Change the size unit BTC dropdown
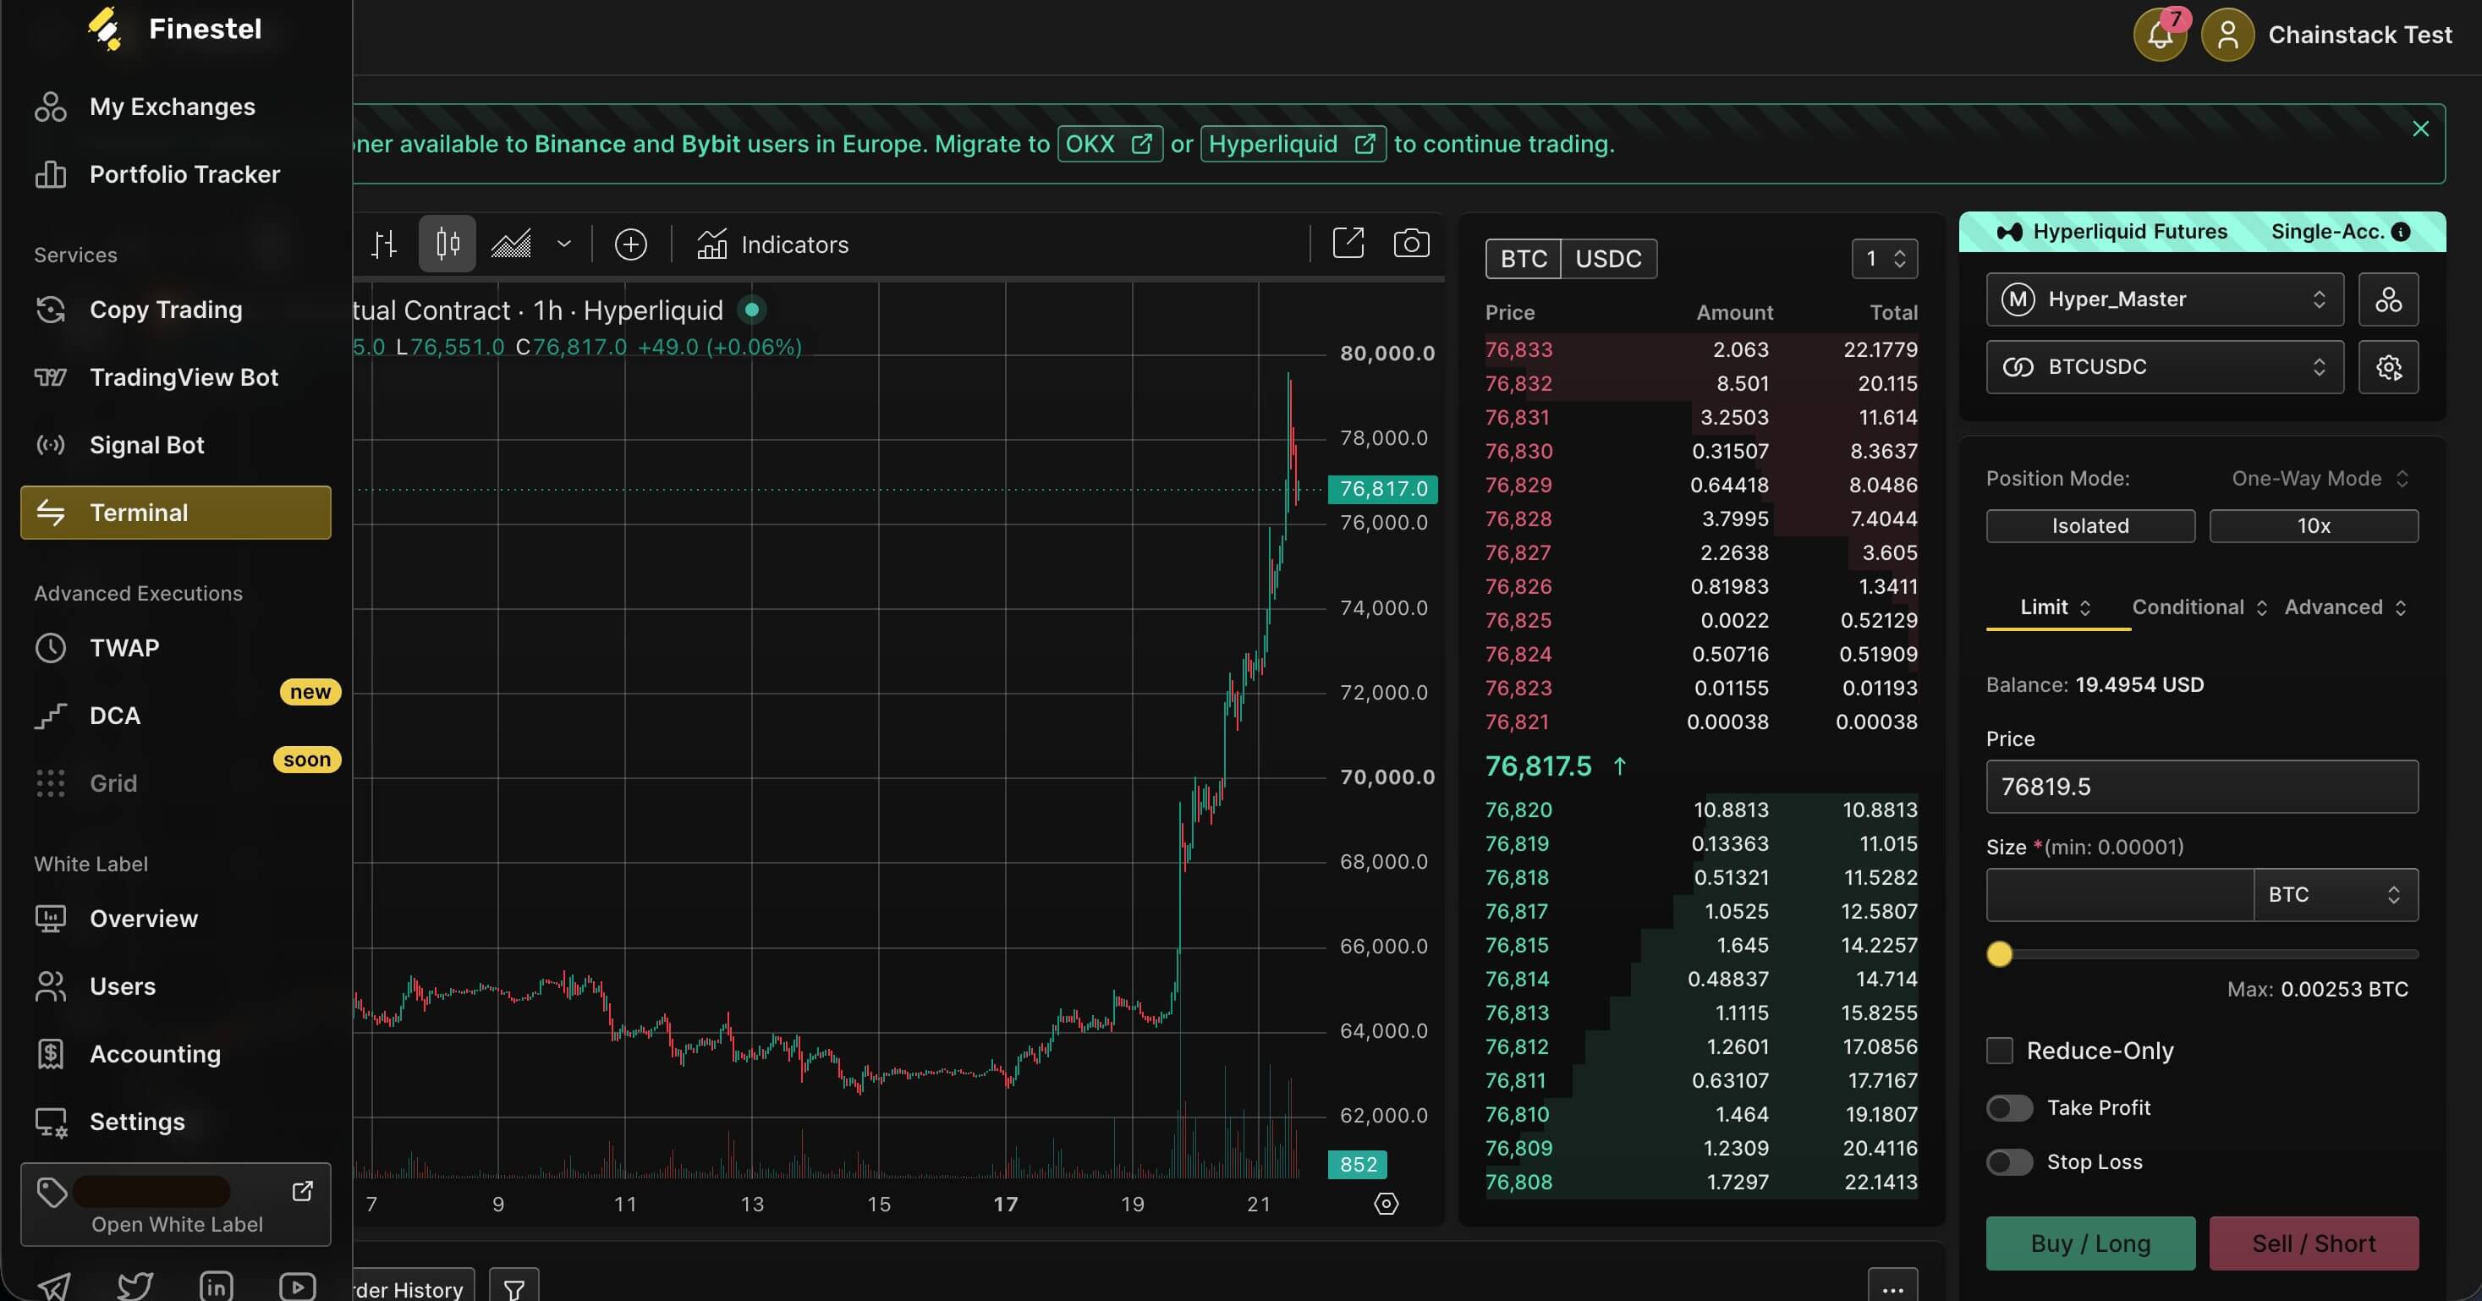Screen dimensions: 2482x1301 2335,894
